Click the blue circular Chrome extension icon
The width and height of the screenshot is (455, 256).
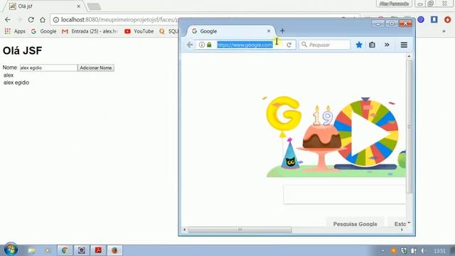coord(421,19)
